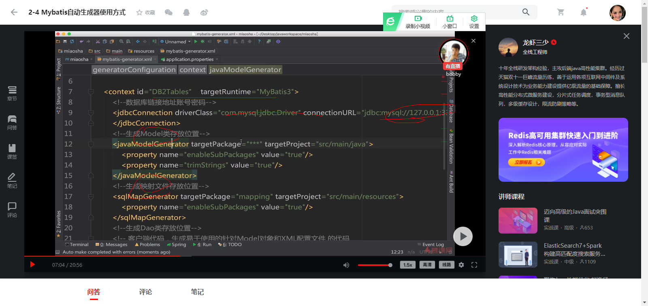This screenshot has height=306, width=648.
Task: Toggle fullscreen video mode
Action: click(474, 265)
